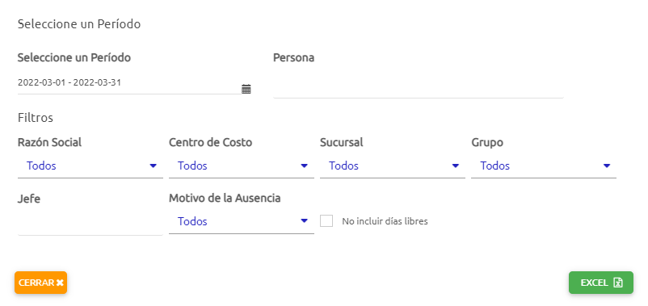
Task: Open the Razón Social Todos dropdown
Action: [90, 166]
